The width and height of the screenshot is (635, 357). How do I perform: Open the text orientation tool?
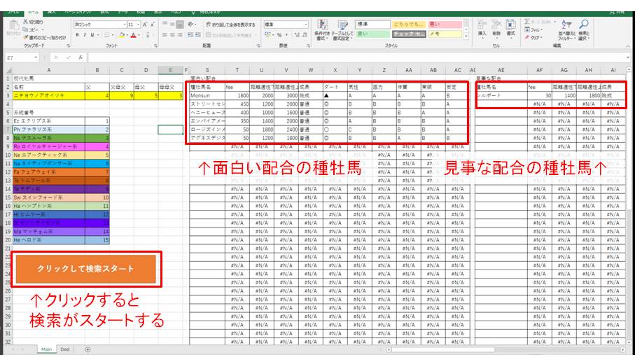click(190, 24)
